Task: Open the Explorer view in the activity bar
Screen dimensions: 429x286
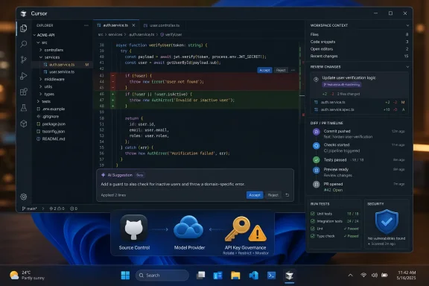Action: pyautogui.click(x=24, y=28)
